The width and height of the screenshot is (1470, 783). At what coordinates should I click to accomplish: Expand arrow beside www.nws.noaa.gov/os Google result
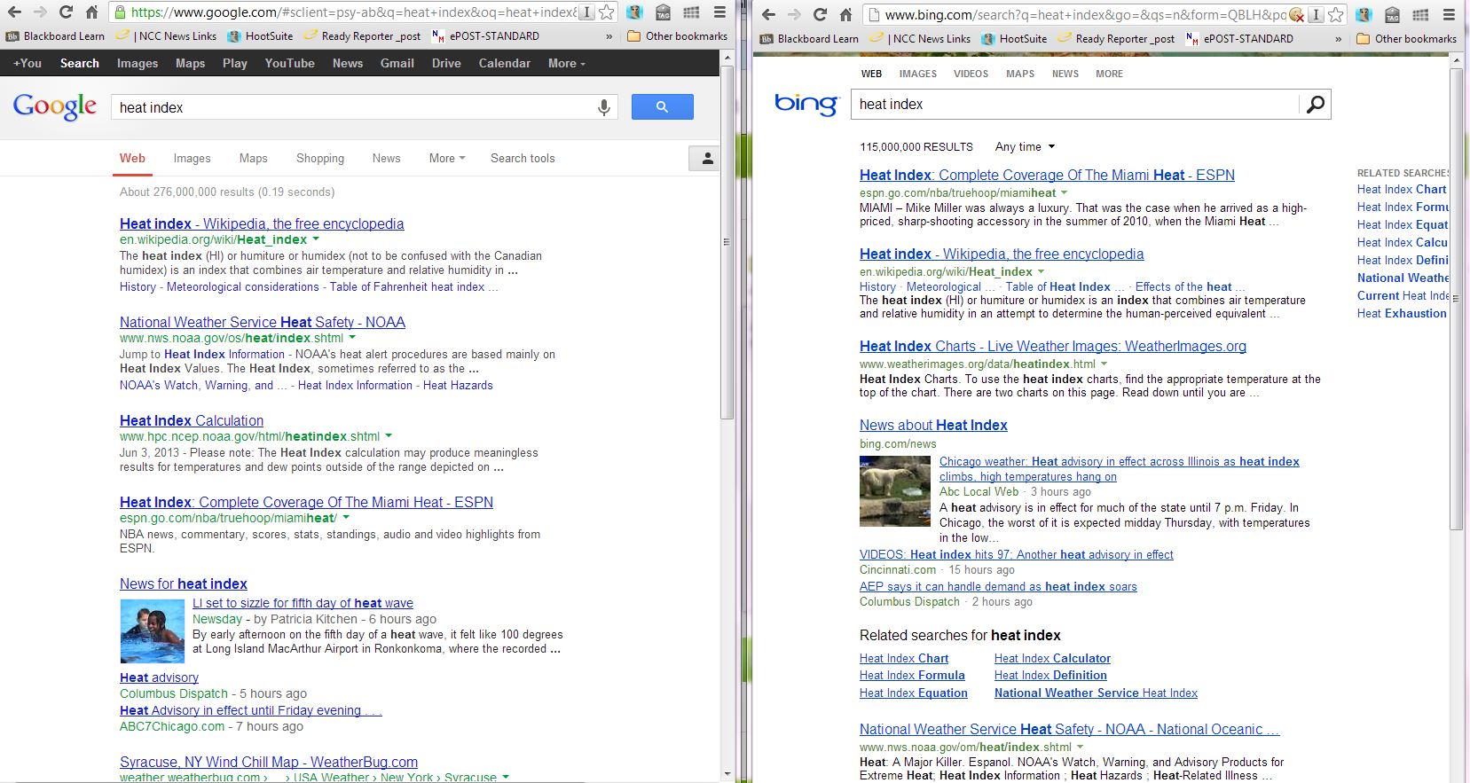(352, 338)
